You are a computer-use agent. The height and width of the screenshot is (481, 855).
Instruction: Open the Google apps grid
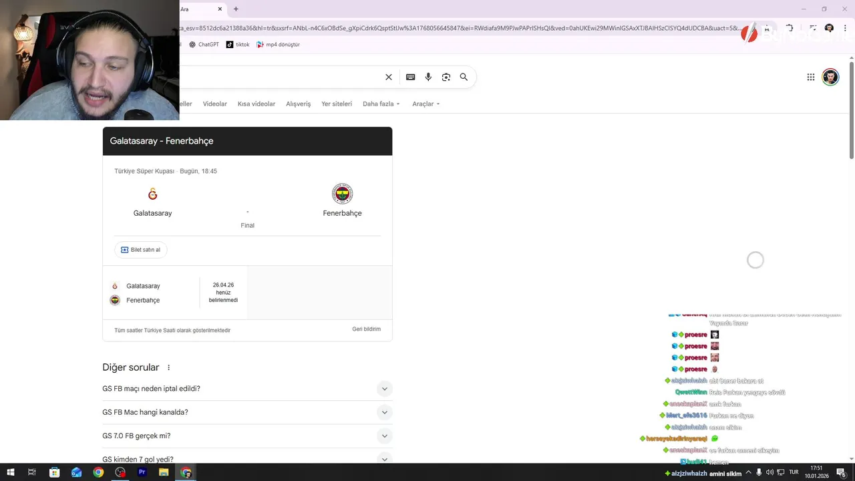(x=811, y=77)
